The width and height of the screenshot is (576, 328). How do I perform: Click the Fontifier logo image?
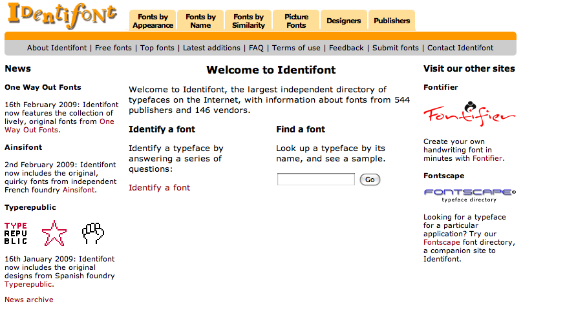coord(469,114)
